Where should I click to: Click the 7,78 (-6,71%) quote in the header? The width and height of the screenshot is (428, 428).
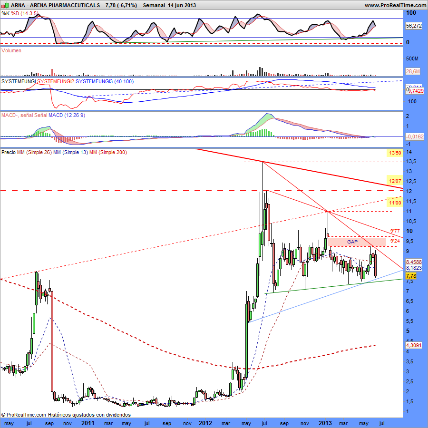121,5
